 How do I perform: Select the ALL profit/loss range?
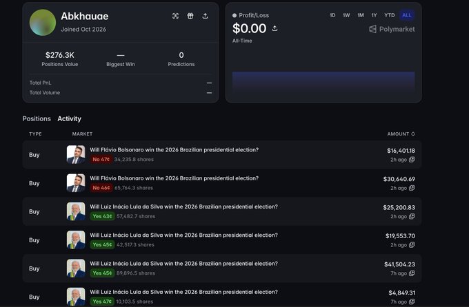[x=406, y=15]
